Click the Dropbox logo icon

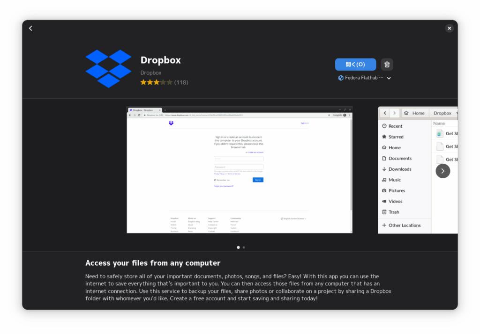(x=108, y=68)
